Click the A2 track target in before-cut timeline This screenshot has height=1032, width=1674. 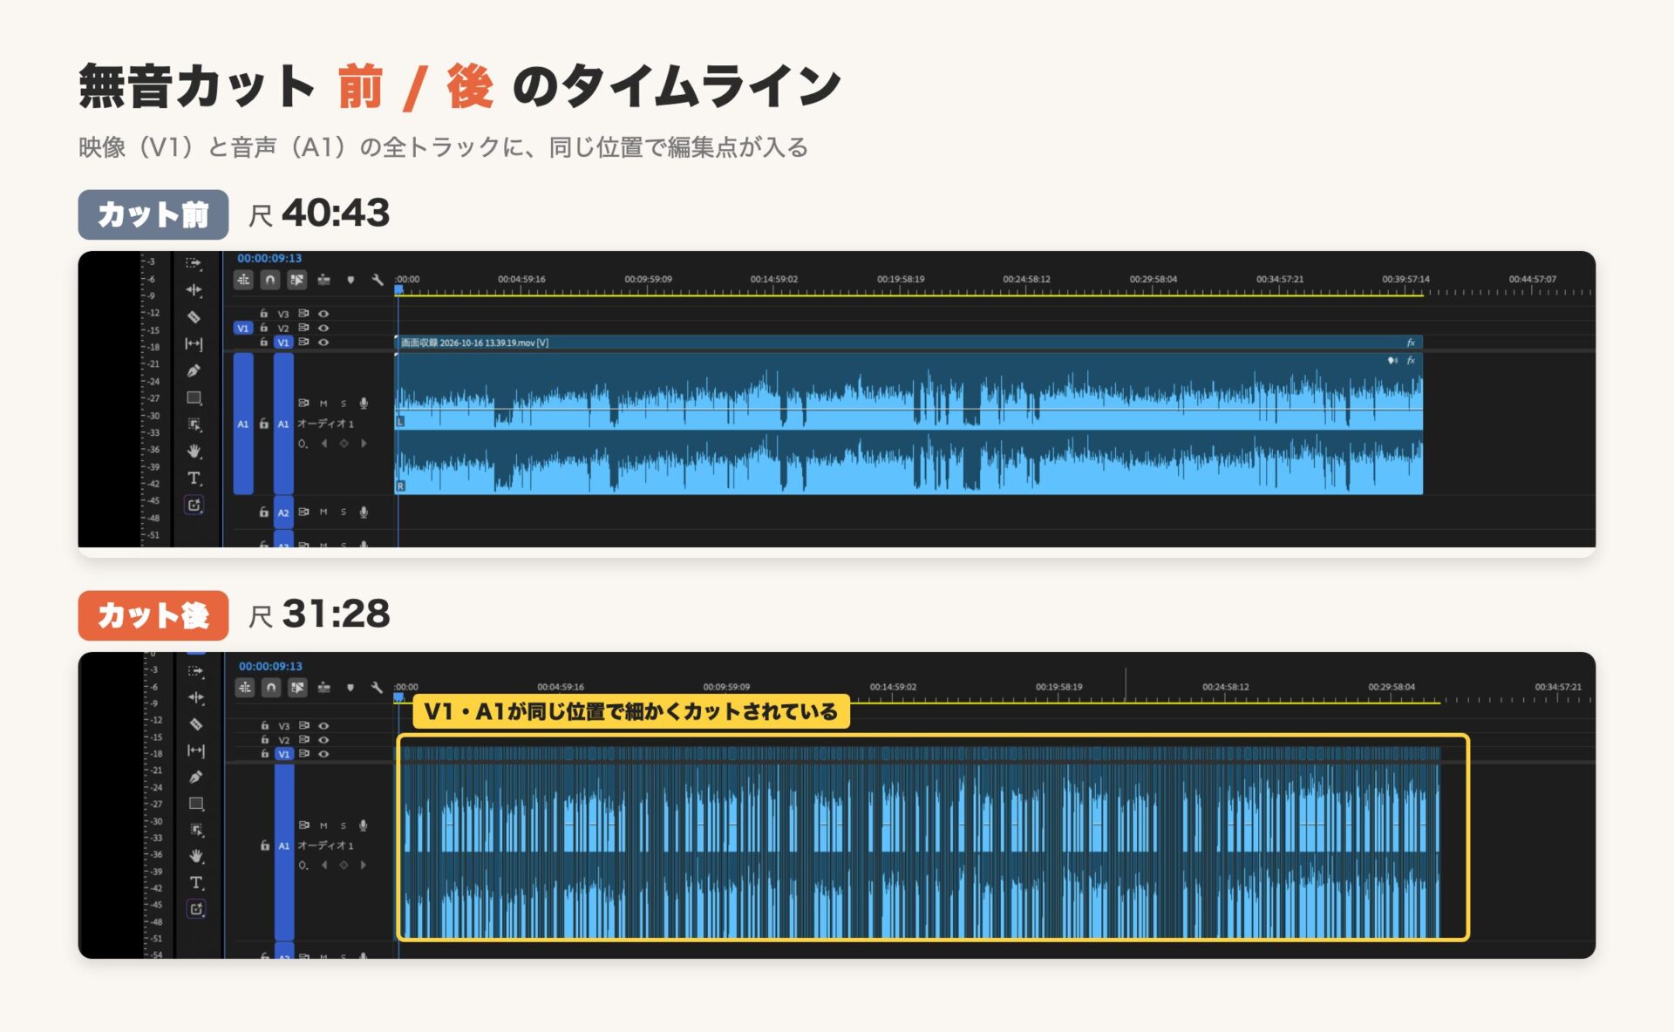tap(283, 513)
